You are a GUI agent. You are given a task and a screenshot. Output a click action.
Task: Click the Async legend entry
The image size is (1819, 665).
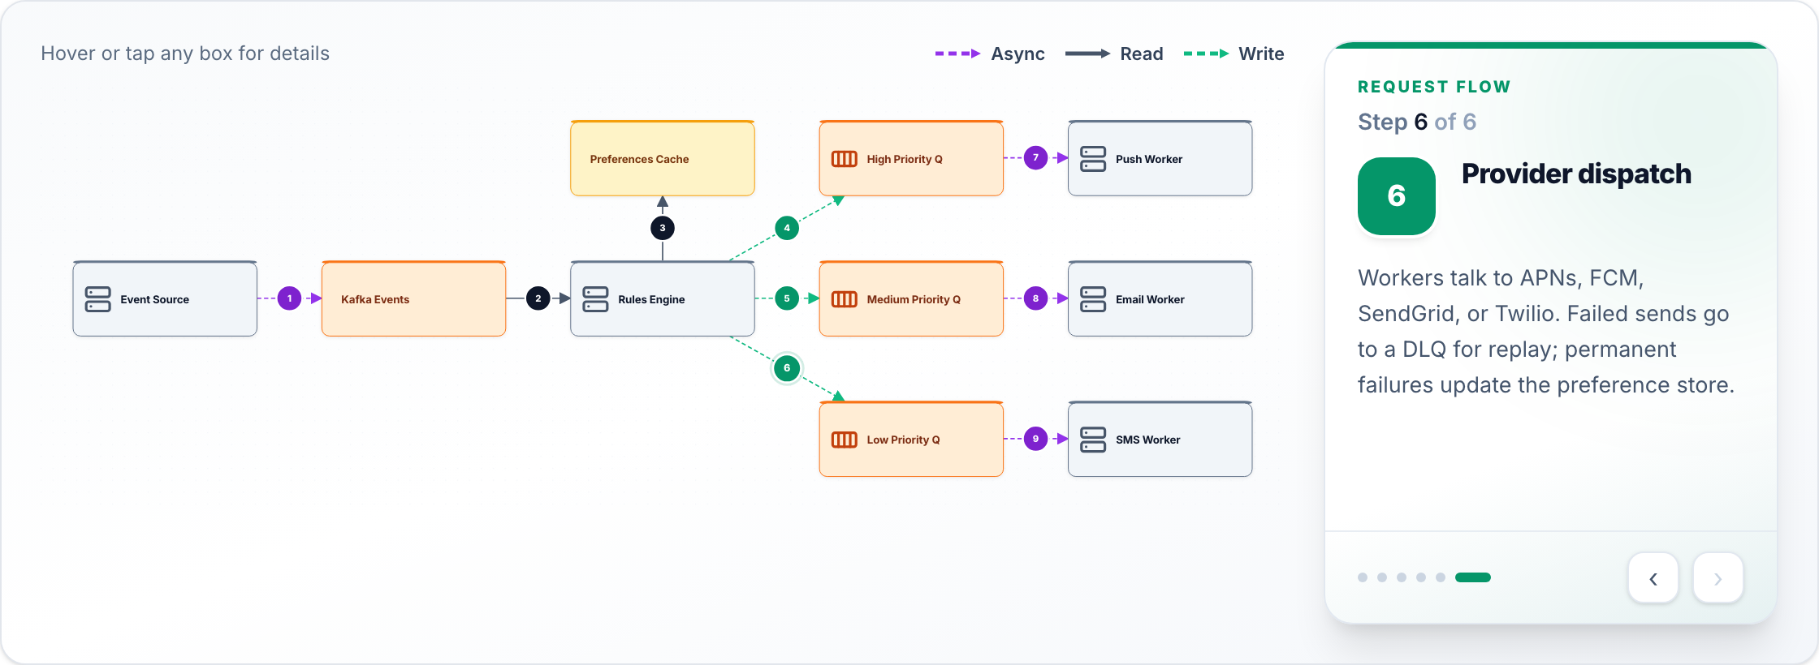[990, 54]
